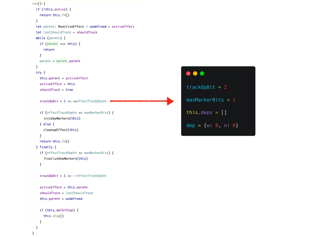Click the --effectTrackDepth expression
317x237 pixels.
(x=90, y=176)
